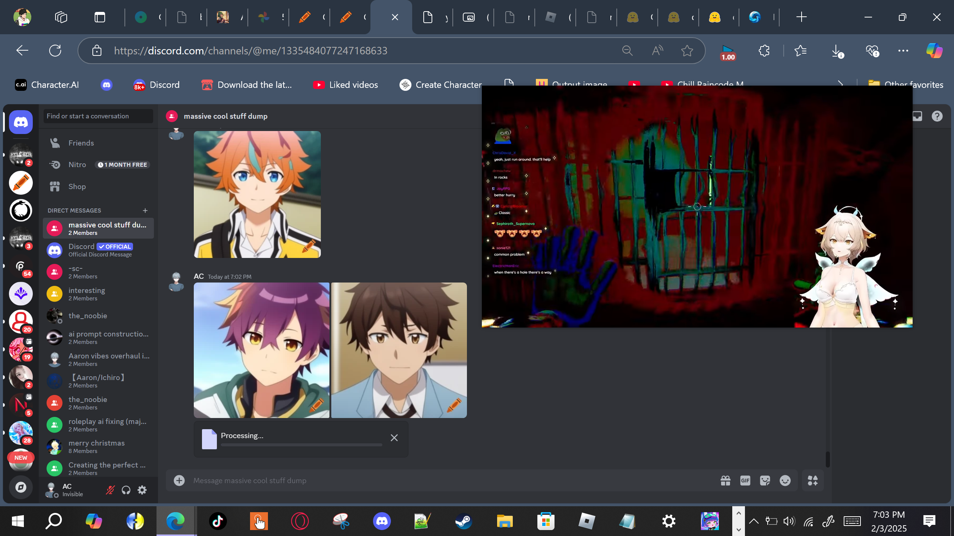Open the Liked videos bookmark
Image resolution: width=954 pixels, height=536 pixels.
pos(345,85)
